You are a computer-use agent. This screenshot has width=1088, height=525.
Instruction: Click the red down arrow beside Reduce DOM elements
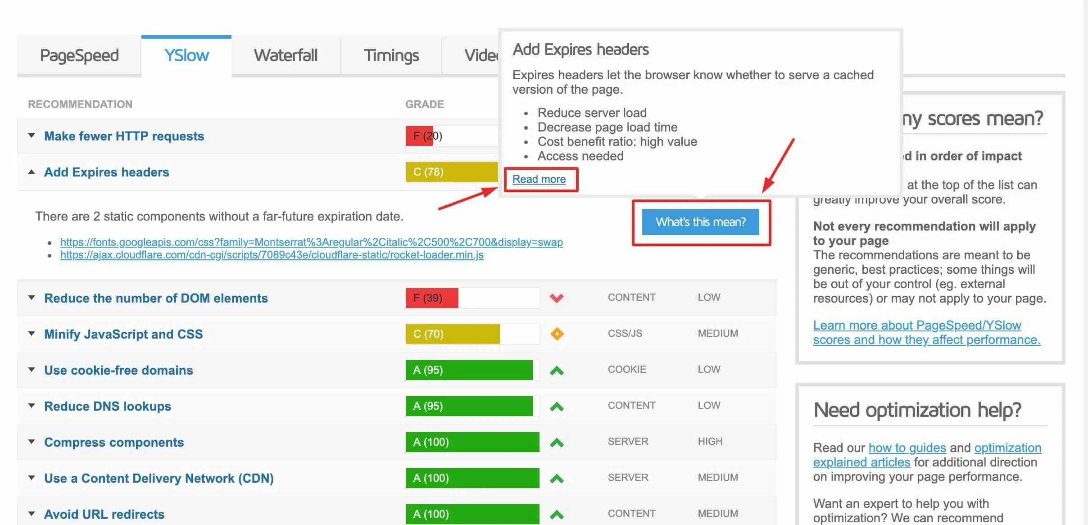(557, 298)
